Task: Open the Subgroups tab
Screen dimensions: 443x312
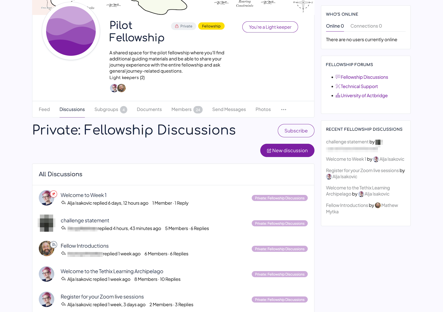Action: pos(110,109)
